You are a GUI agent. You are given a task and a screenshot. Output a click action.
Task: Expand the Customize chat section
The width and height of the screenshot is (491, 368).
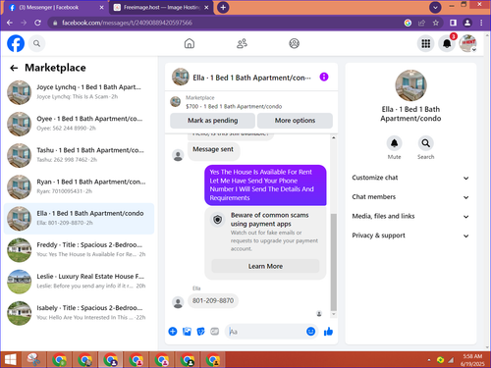[x=410, y=178]
